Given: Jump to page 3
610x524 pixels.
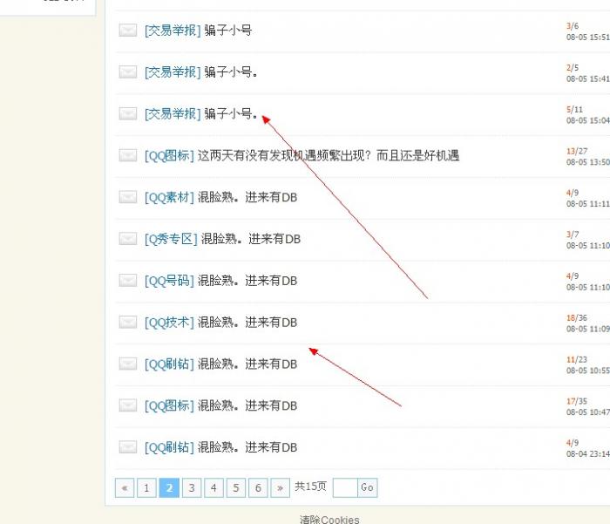Looking at the screenshot, I should (192, 487).
